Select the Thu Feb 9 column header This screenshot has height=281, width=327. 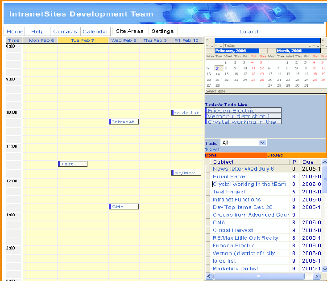coord(155,40)
